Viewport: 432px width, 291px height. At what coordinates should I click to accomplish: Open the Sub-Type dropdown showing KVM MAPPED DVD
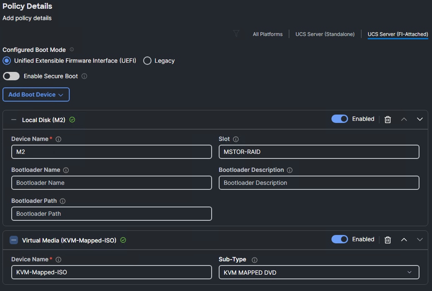point(319,272)
